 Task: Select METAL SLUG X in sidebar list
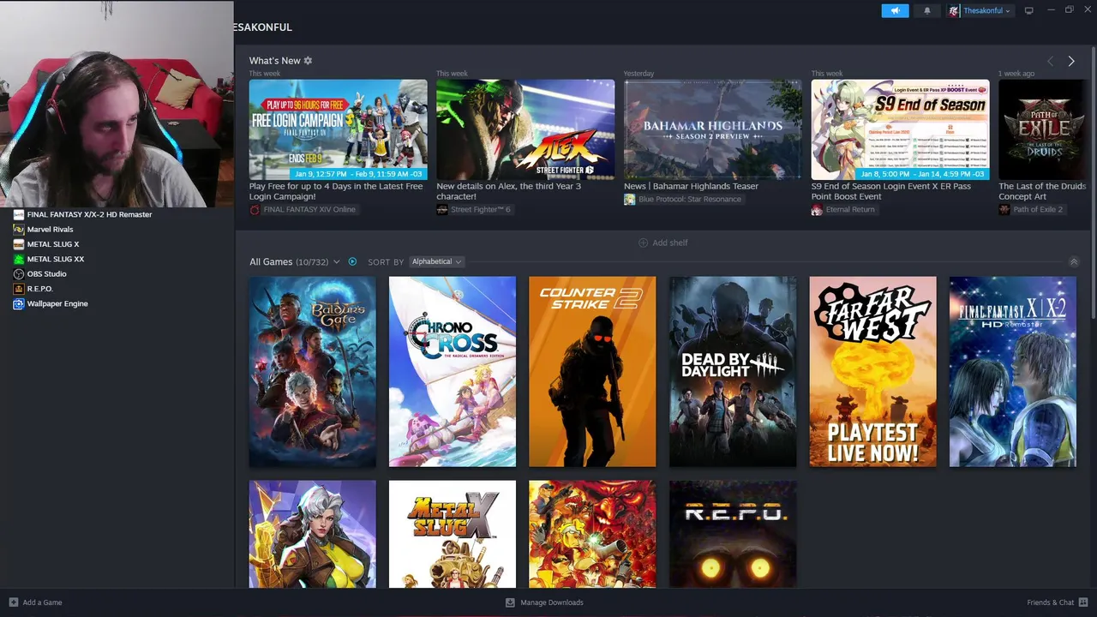(x=117, y=244)
